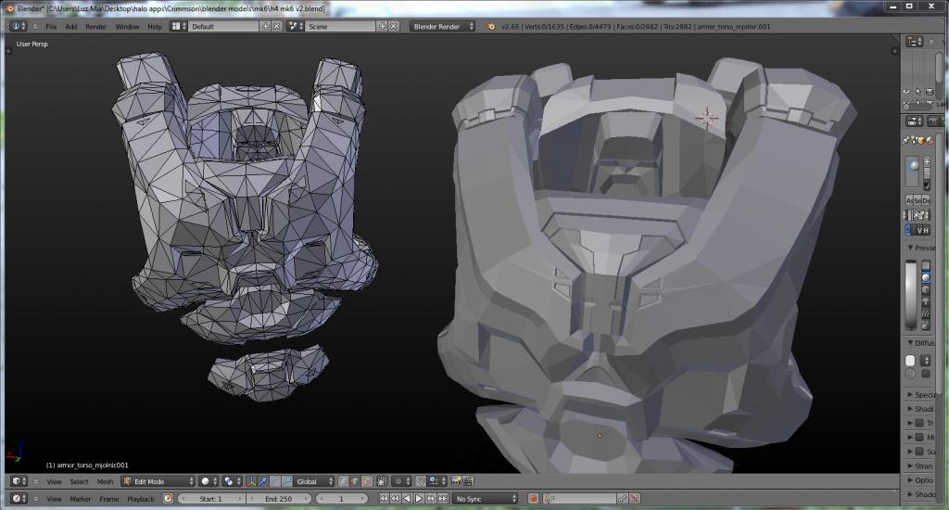Click the OpenGL render animation icon
The width and height of the screenshot is (949, 510).
pos(468,481)
